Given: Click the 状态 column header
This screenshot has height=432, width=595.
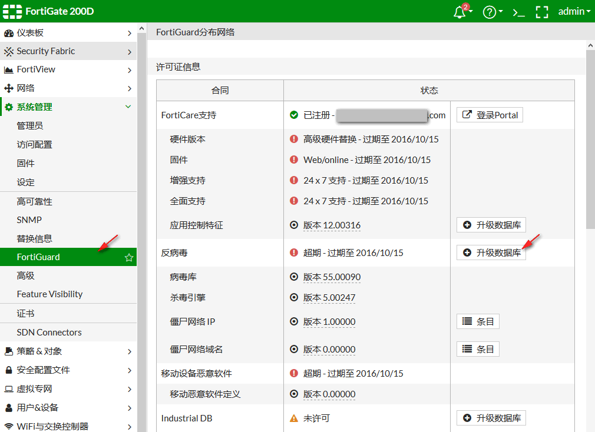Looking at the screenshot, I should click(x=429, y=91).
